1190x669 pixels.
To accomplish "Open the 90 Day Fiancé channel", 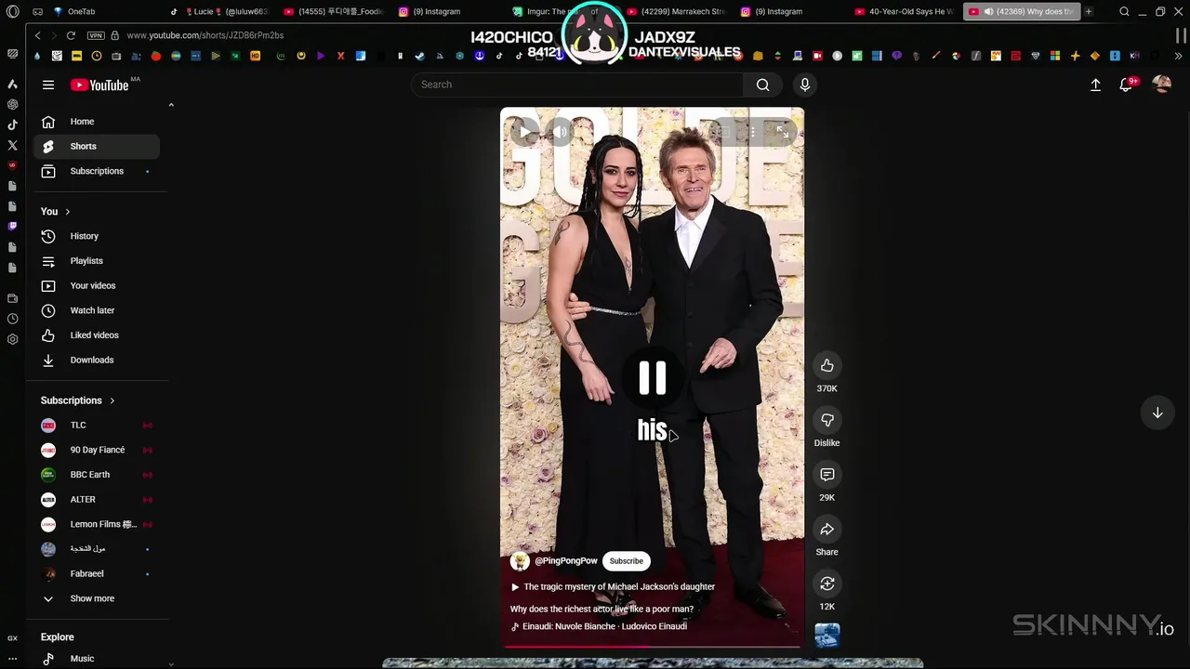I will [96, 450].
